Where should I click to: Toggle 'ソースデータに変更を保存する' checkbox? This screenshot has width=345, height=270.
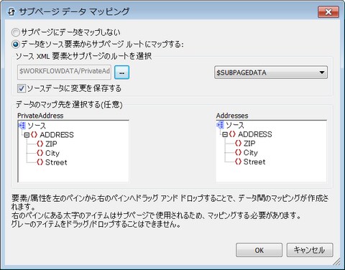pyautogui.click(x=22, y=88)
